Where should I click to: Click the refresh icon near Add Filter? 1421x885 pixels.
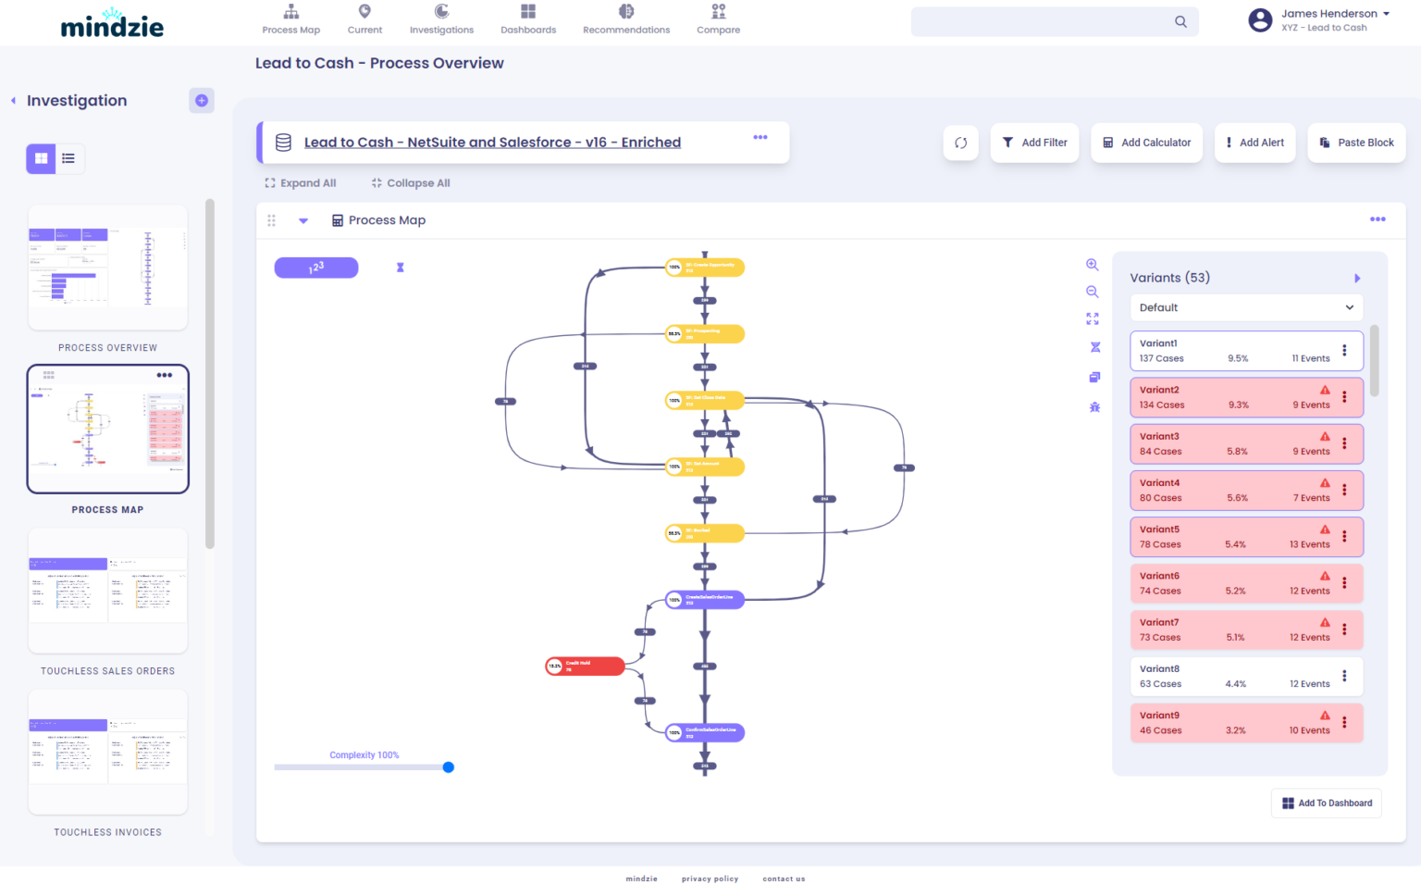click(960, 143)
